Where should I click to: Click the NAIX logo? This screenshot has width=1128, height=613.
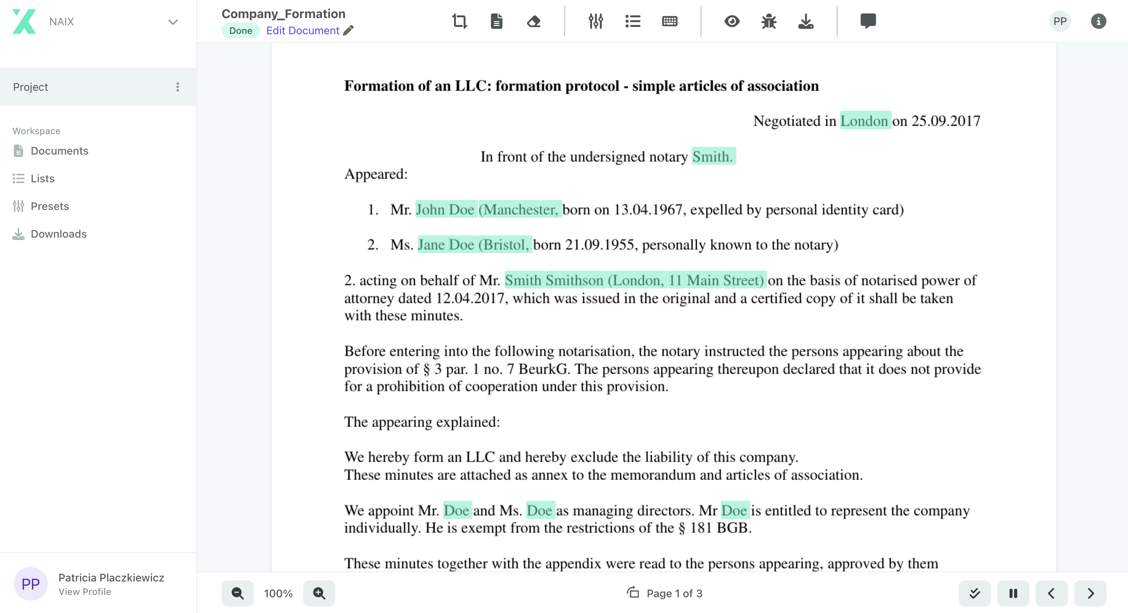click(x=24, y=22)
